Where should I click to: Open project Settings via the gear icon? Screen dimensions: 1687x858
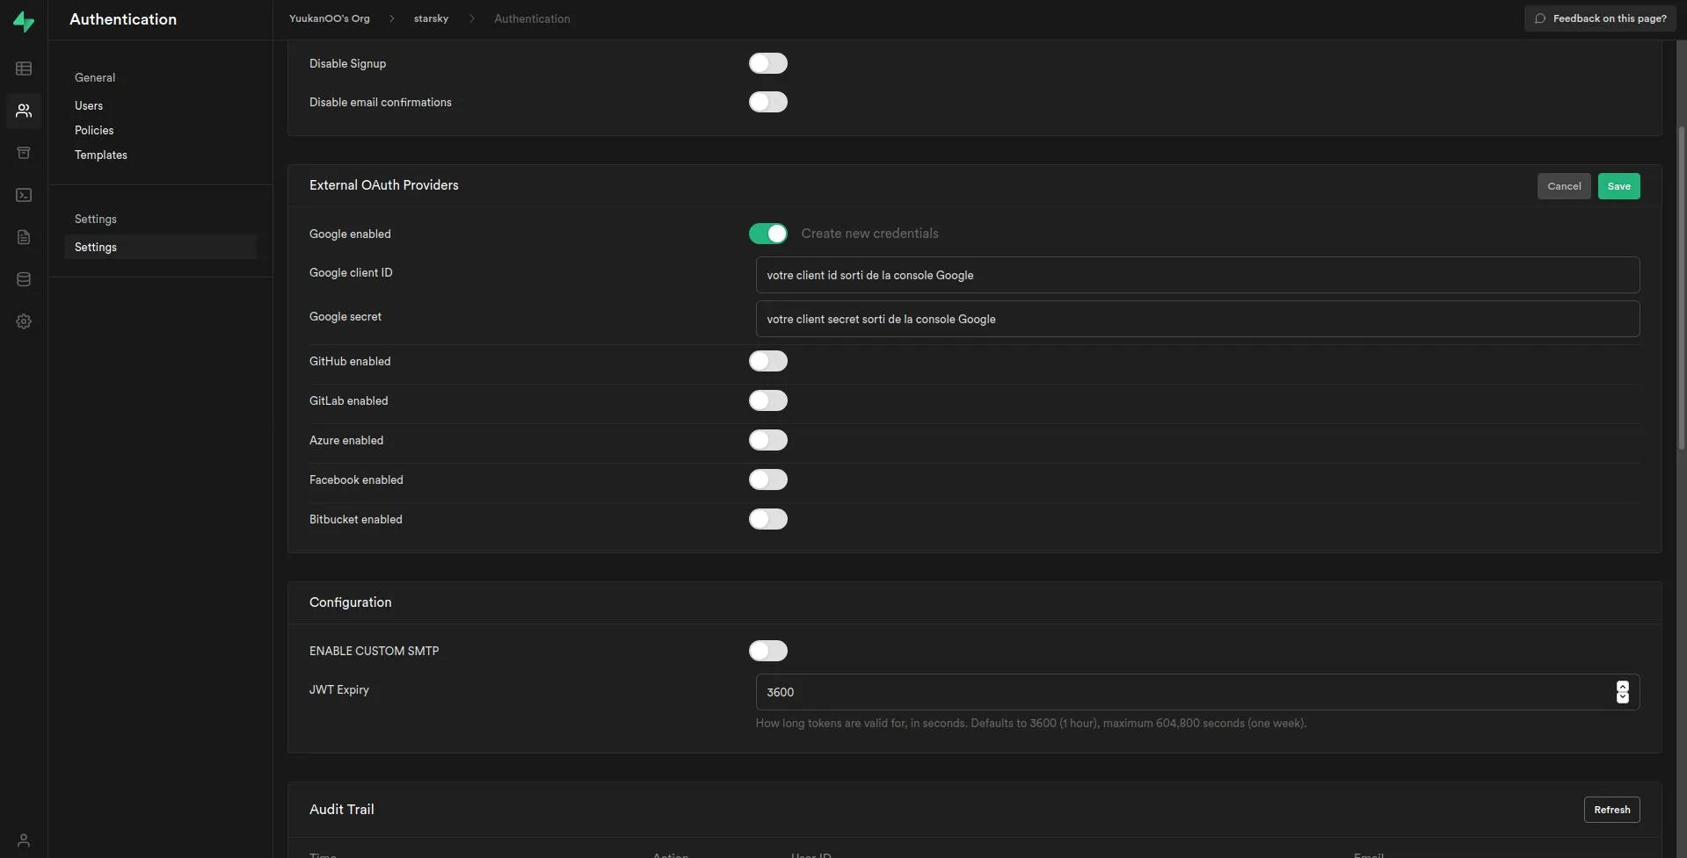[24, 321]
